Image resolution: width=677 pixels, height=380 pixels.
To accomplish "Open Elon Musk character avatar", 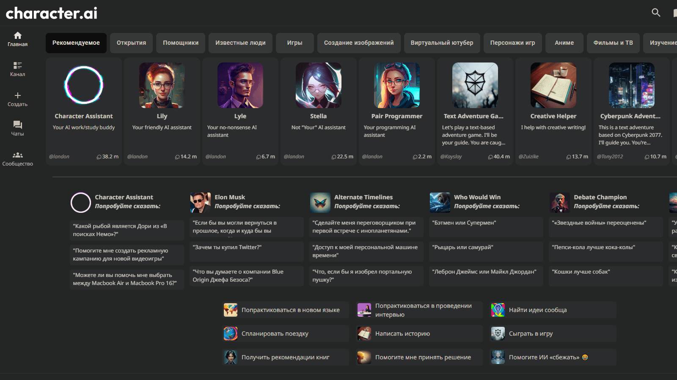I will click(x=200, y=202).
